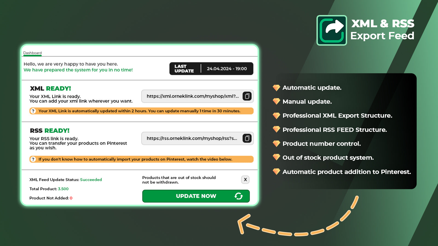Click the refresh arrows icon on Update Now
This screenshot has width=438, height=246.
(x=239, y=196)
